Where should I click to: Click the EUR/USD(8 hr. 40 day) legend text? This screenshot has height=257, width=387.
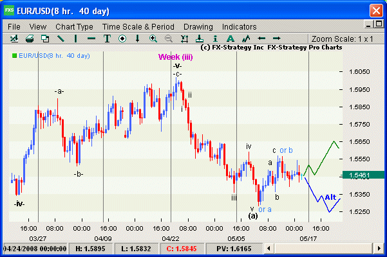pyautogui.click(x=54, y=56)
